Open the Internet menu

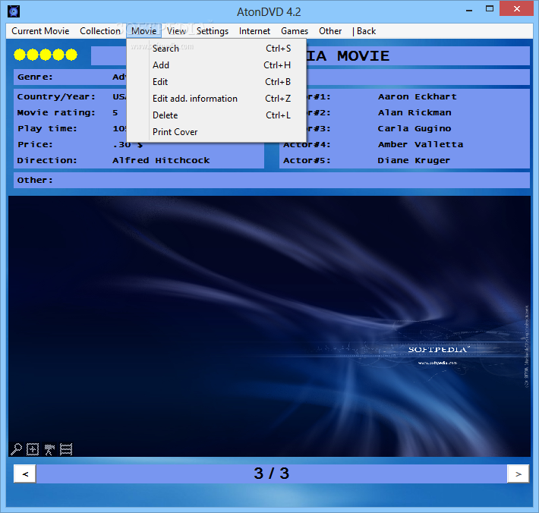(254, 31)
